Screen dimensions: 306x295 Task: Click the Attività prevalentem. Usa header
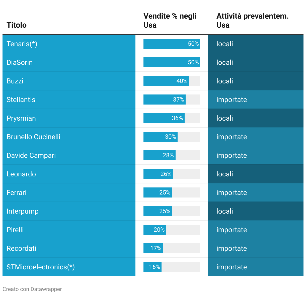[x=252, y=21]
